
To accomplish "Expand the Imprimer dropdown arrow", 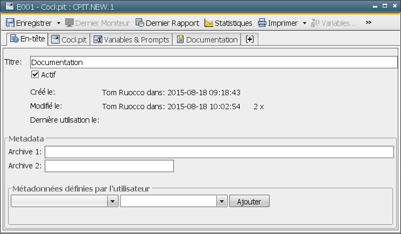I will coord(305,23).
